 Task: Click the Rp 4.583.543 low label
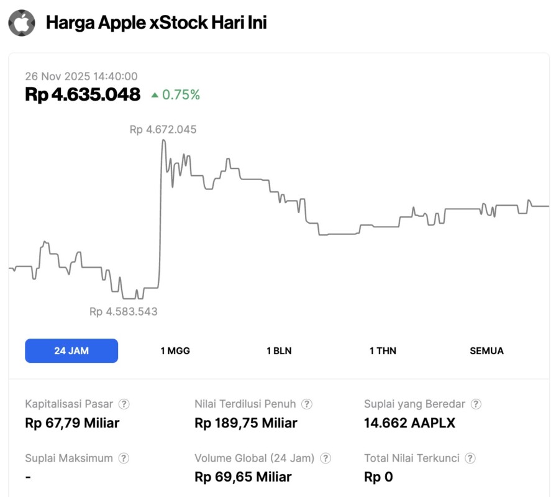(124, 311)
